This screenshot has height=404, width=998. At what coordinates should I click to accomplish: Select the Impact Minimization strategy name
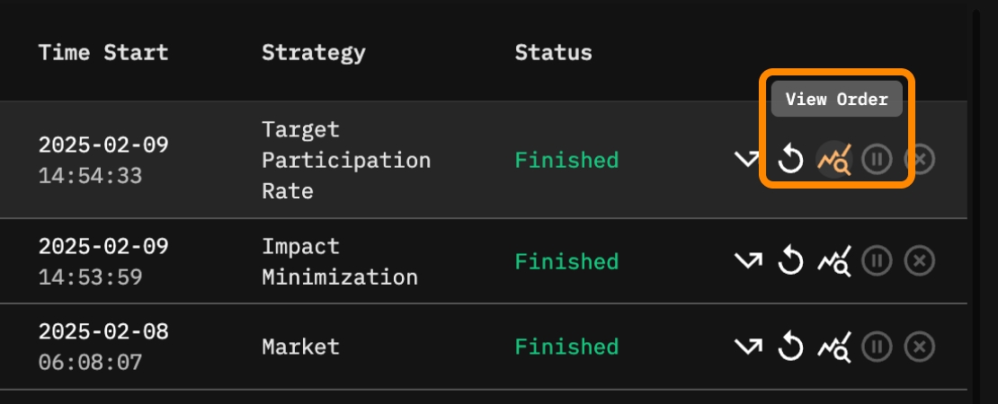(x=340, y=262)
